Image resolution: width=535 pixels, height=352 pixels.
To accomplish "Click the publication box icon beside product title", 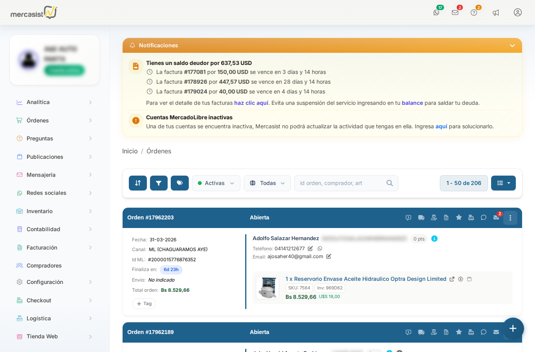I will tap(469, 279).
